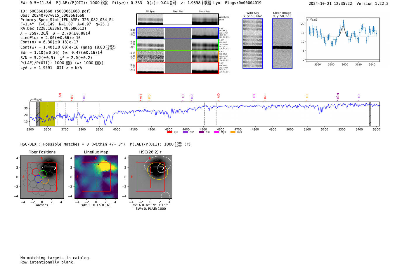The image size is (409, 278).
Task: Click the EW: 0.5±11.3Å header value
Action: (36, 3)
